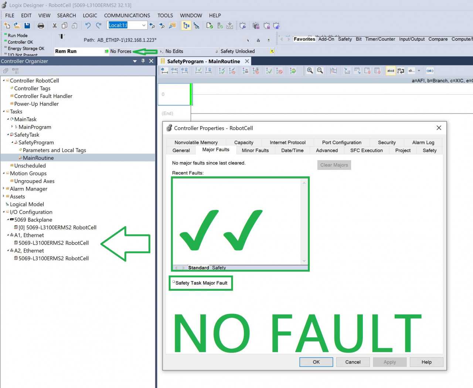Expand the MainProgram tree node
The height and width of the screenshot is (388, 473).
click(x=12, y=127)
